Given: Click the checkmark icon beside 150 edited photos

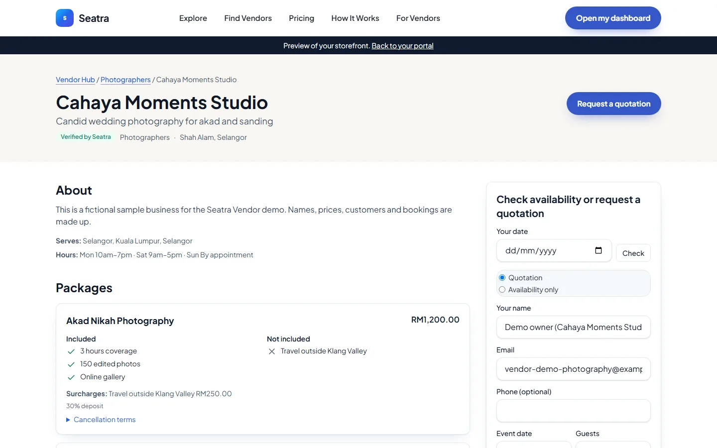Looking at the screenshot, I should pyautogui.click(x=71, y=364).
